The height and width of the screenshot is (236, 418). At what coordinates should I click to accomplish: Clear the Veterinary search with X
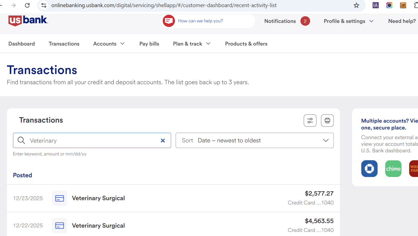click(x=163, y=140)
